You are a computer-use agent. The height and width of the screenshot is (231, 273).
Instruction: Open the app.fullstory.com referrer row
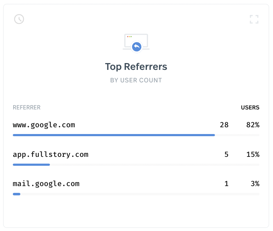136,158
